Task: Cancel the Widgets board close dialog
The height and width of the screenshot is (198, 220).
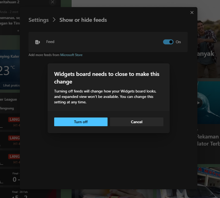Action: click(136, 122)
